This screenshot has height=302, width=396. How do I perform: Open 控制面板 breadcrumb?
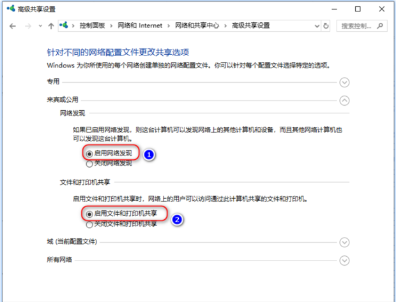point(92,25)
